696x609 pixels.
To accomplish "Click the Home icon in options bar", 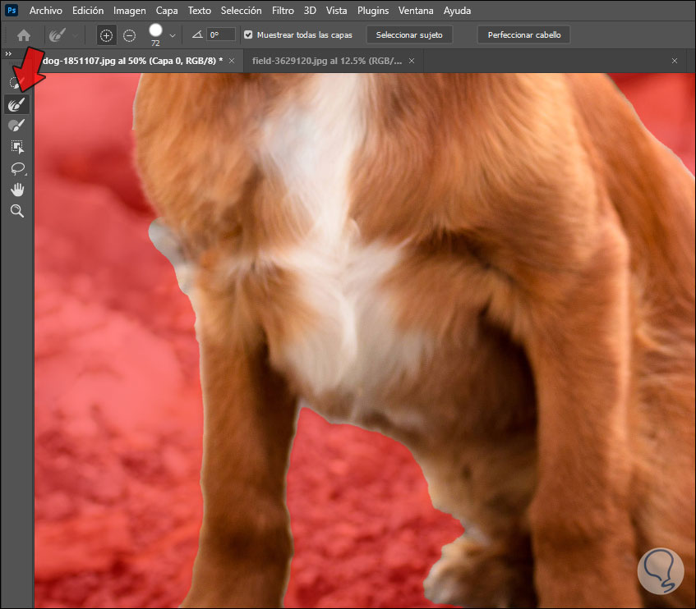I will [x=24, y=35].
